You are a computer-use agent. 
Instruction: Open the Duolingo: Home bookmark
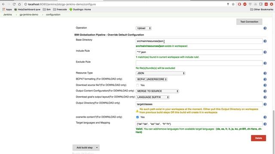(x=80, y=9)
